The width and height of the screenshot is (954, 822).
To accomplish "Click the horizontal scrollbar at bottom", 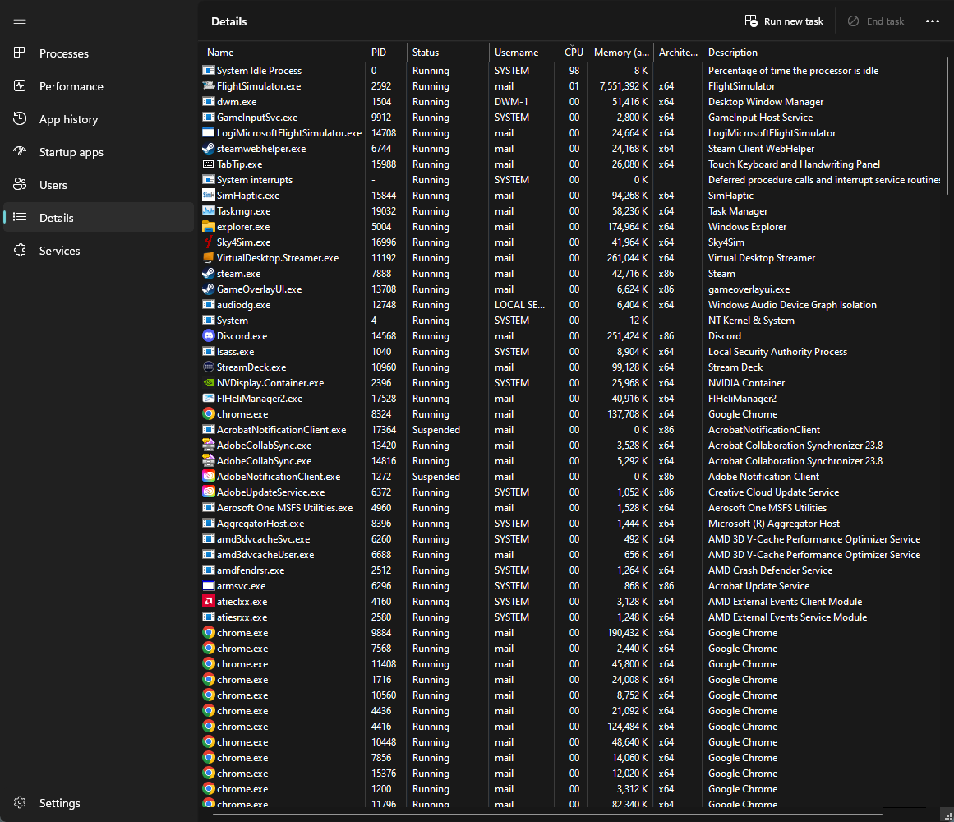I will coord(547,814).
